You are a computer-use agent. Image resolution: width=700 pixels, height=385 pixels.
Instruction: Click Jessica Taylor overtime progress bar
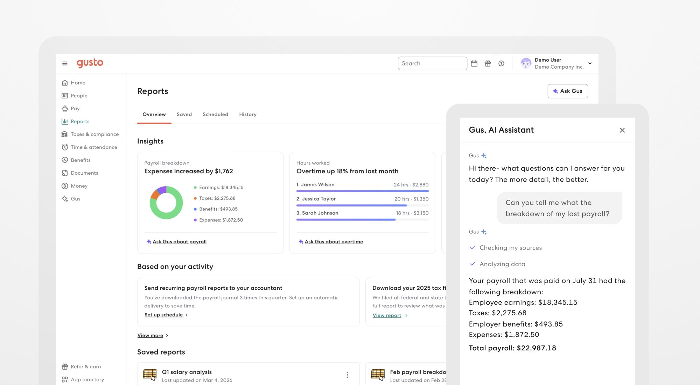(x=363, y=205)
